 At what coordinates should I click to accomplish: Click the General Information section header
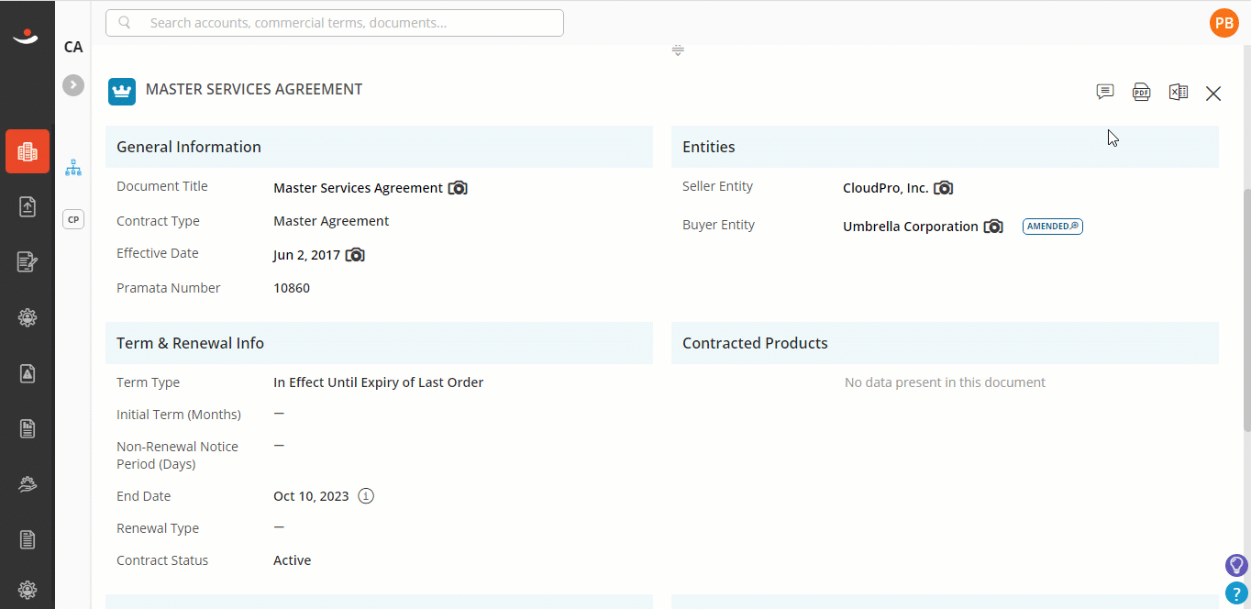pos(379,147)
